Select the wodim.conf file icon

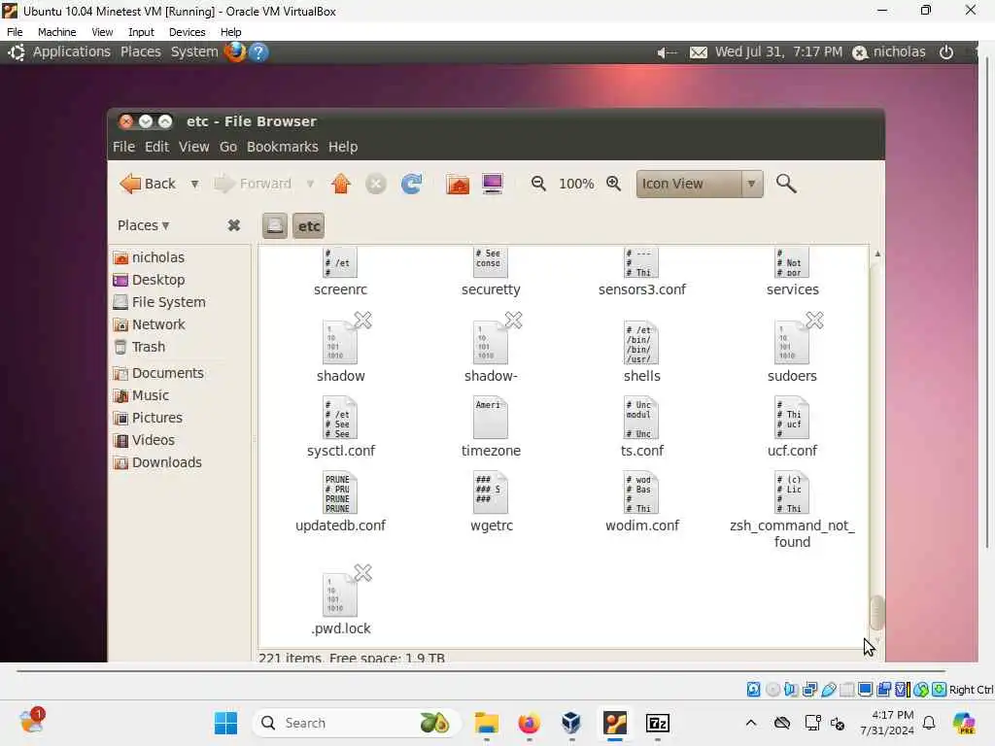coord(641,492)
